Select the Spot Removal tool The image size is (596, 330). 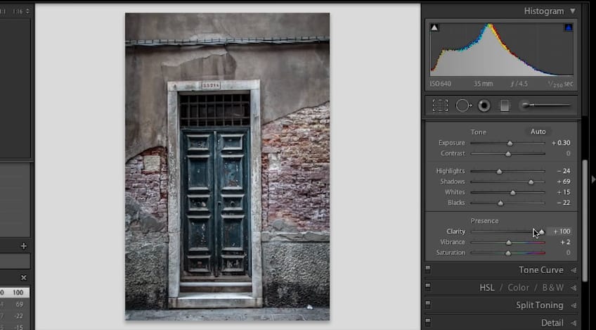pyautogui.click(x=463, y=106)
